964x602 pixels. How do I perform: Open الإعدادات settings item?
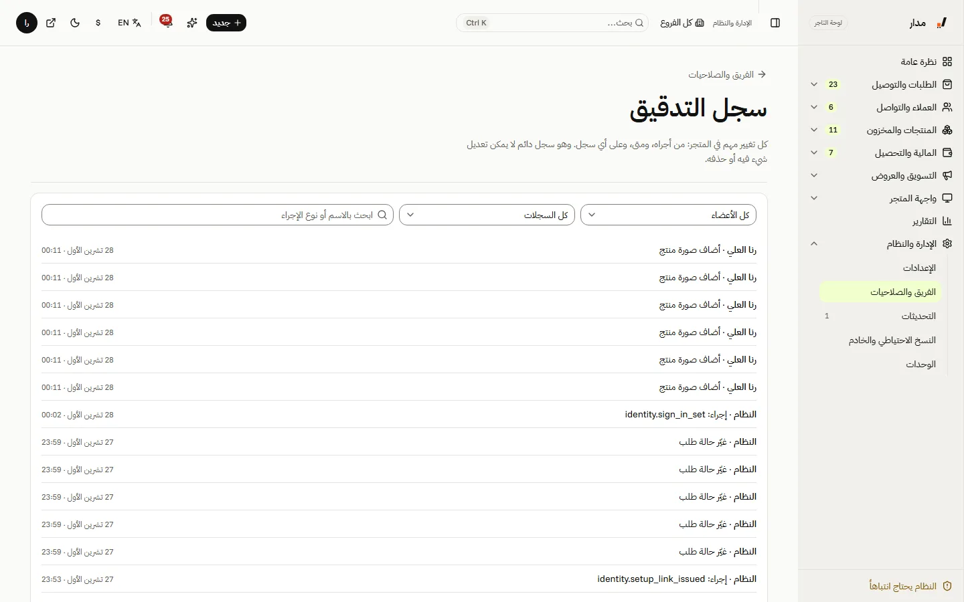pos(880,268)
